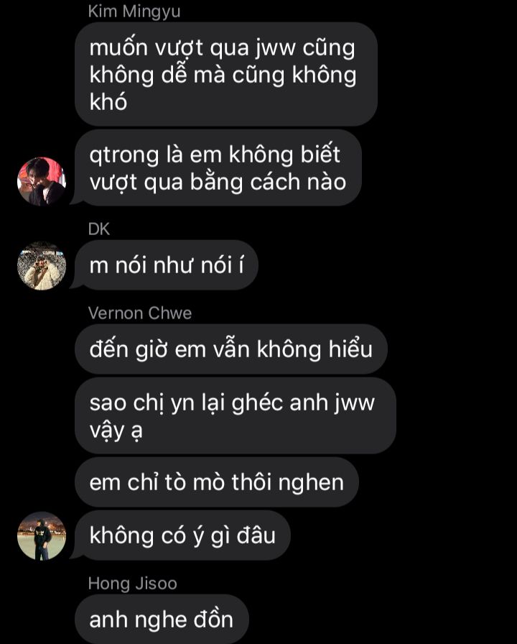Select message starting 'muốn vượt qua jww'
The image size is (517, 644).
click(x=226, y=74)
